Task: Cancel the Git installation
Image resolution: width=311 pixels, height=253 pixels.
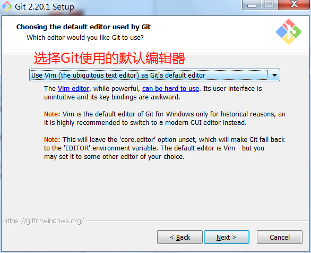Action: 280,237
